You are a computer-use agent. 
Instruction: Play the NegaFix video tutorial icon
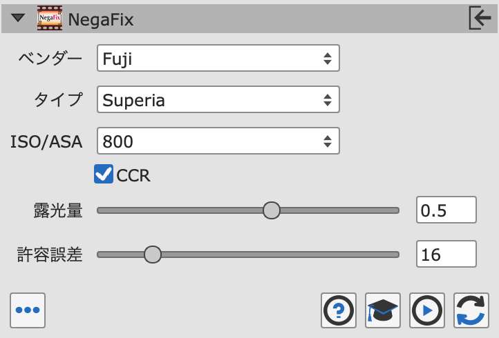tap(427, 310)
